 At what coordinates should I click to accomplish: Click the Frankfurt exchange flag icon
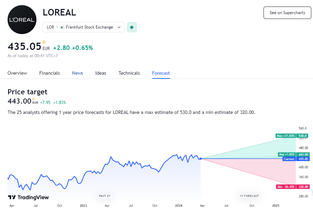coord(62,27)
